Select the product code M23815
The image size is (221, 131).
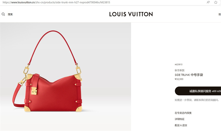coord(178,65)
